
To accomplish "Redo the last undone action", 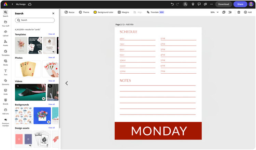I will click(x=177, y=4).
